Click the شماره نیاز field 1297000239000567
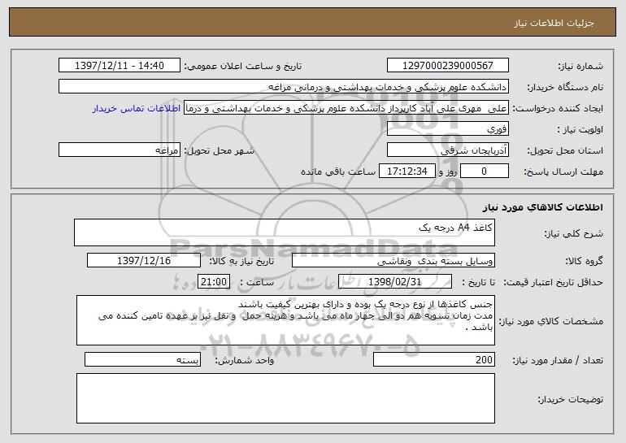 click(447, 65)
